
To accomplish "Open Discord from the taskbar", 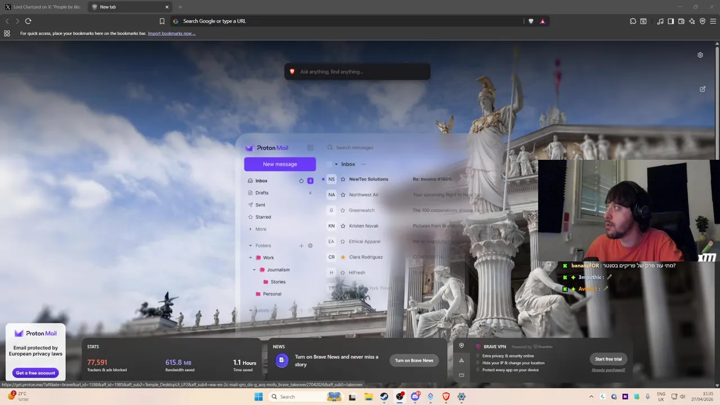I will click(415, 397).
